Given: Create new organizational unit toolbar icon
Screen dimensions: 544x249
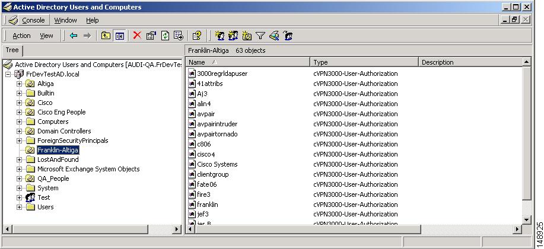Looking at the screenshot, I should pos(247,36).
